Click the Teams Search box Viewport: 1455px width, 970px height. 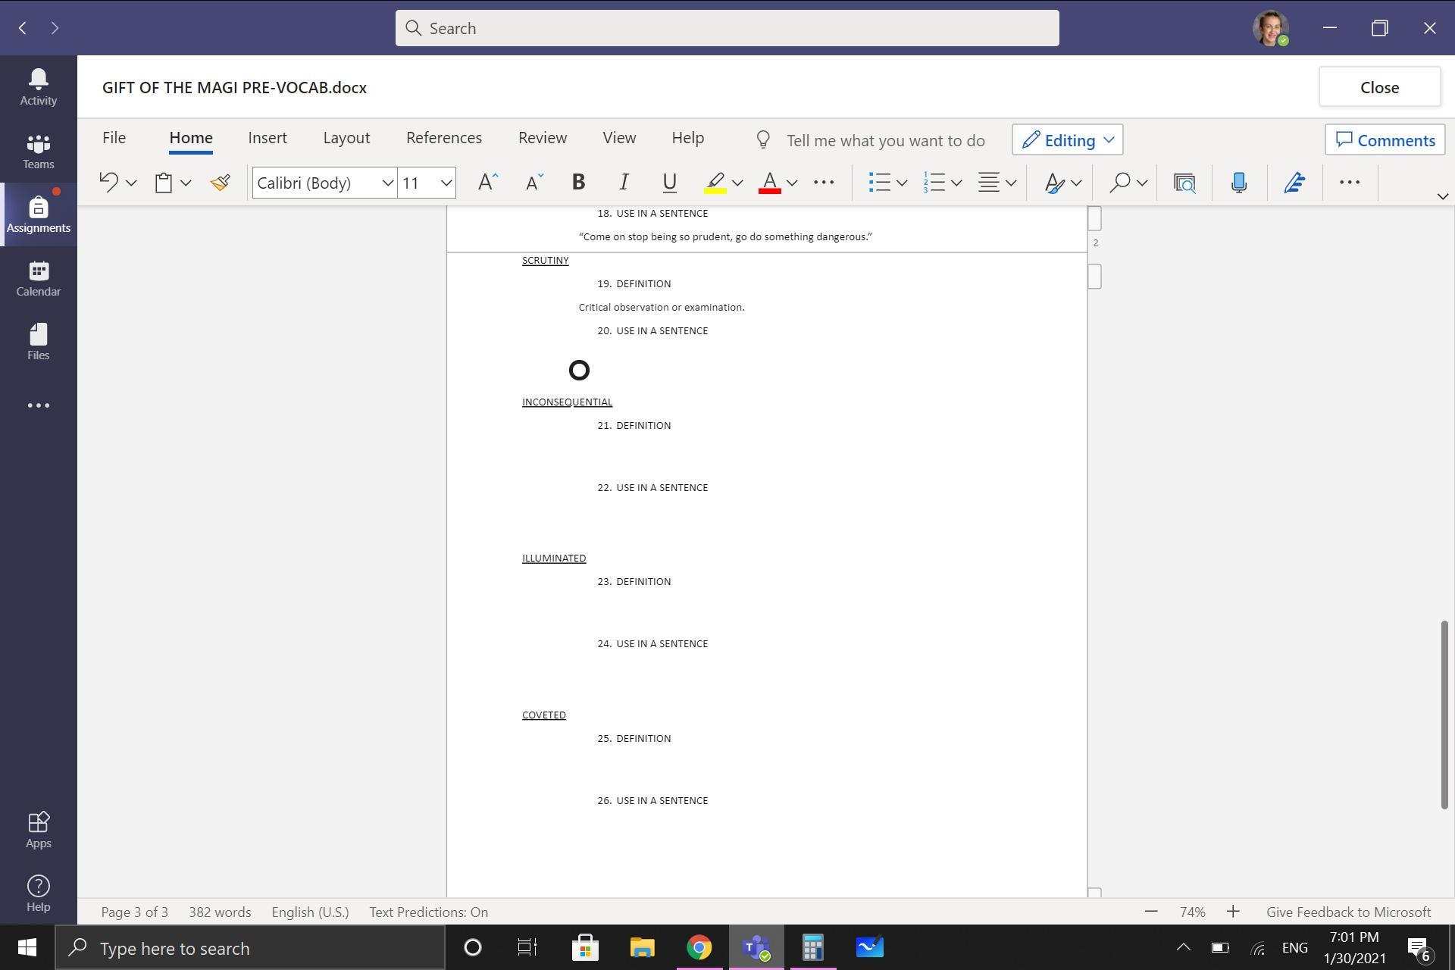[726, 28]
